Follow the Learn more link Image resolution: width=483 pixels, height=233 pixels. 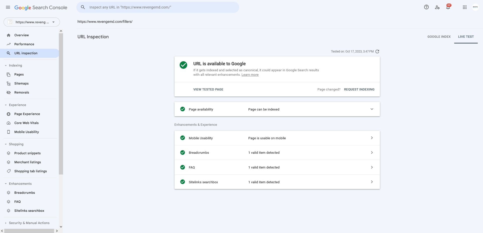[250, 75]
